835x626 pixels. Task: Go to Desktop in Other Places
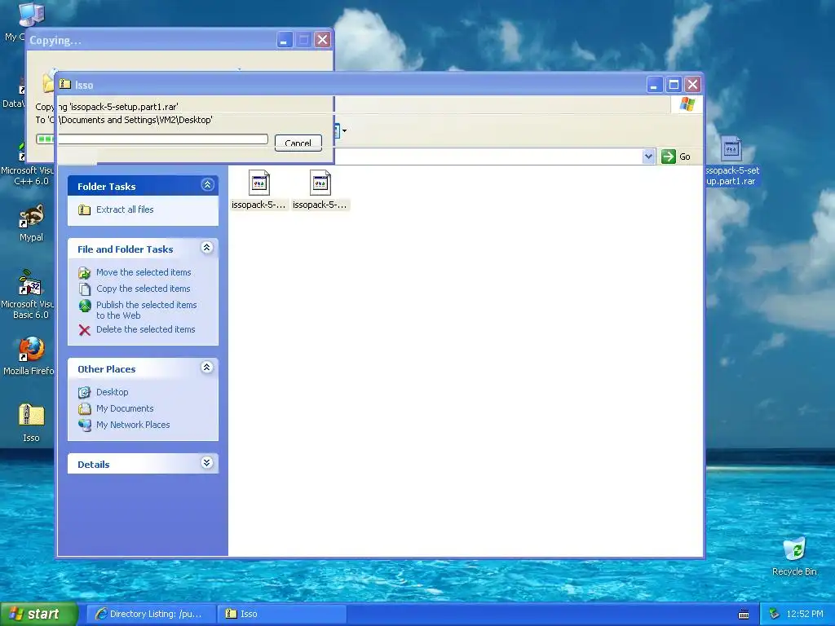coord(112,392)
